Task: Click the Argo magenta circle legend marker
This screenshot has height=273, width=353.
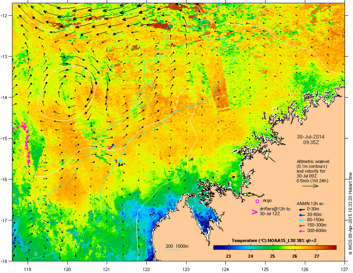Action: 257,201
